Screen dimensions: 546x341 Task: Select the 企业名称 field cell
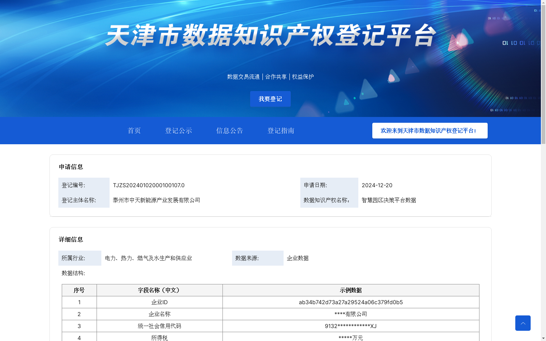(160, 314)
